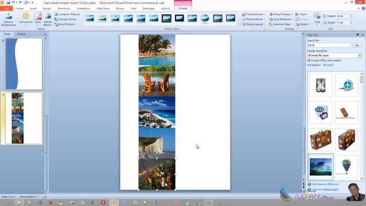Apply the last visible picture style

[x=230, y=18]
